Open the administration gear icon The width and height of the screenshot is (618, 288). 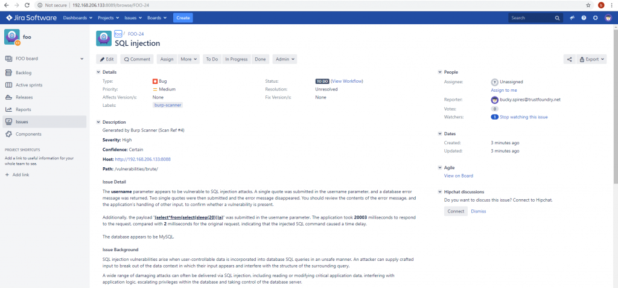[x=595, y=18]
